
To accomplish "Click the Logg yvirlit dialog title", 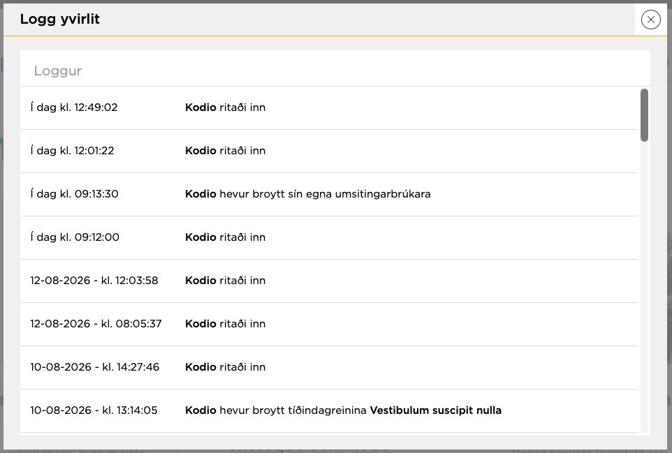I will tap(60, 19).
